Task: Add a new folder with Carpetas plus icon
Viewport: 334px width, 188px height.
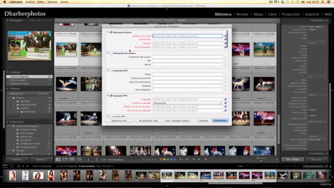Action: click(x=51, y=89)
